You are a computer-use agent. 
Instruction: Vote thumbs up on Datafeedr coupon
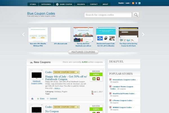click(94, 79)
